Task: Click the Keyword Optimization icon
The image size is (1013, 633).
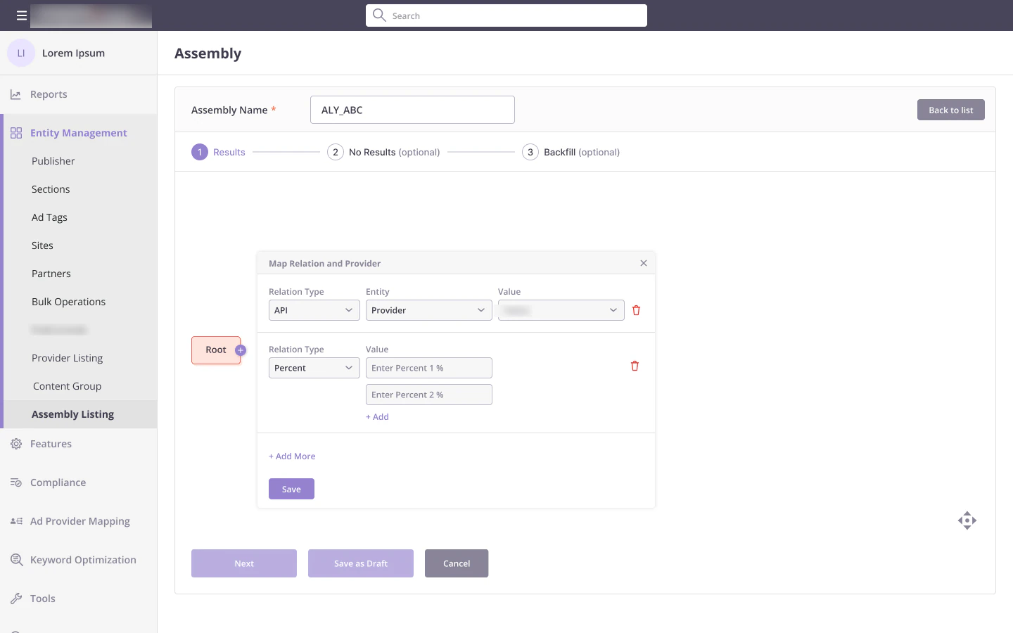Action: (x=16, y=560)
